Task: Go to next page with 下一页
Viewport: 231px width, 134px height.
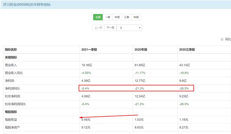Action: pos(110,28)
